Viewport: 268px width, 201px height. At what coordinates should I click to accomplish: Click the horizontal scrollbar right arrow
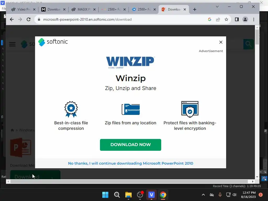253,182
